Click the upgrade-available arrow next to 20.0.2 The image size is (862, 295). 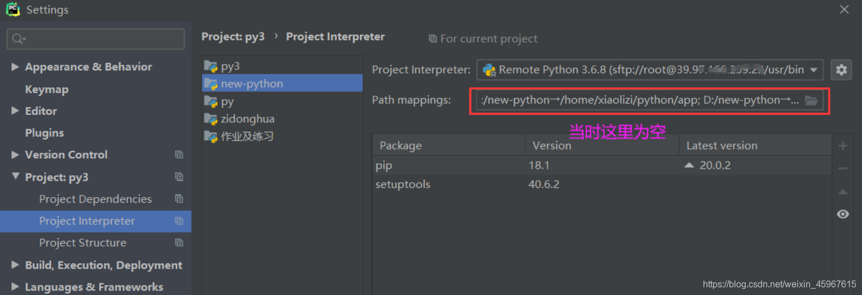pyautogui.click(x=689, y=166)
